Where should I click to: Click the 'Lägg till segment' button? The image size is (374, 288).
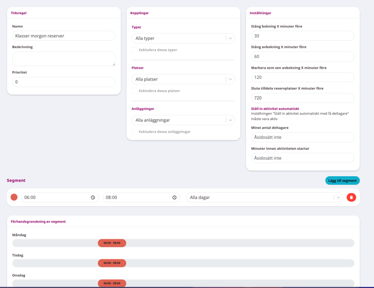tap(342, 181)
